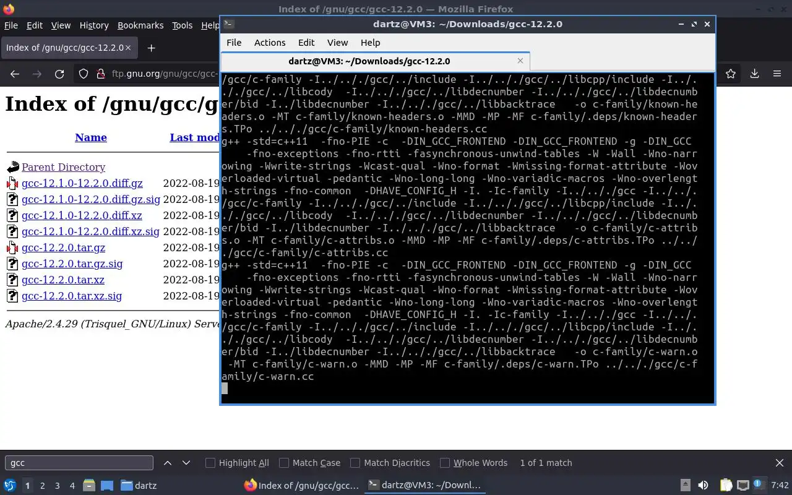Click find bar search field containing gcc
The width and height of the screenshot is (792, 495).
point(79,463)
